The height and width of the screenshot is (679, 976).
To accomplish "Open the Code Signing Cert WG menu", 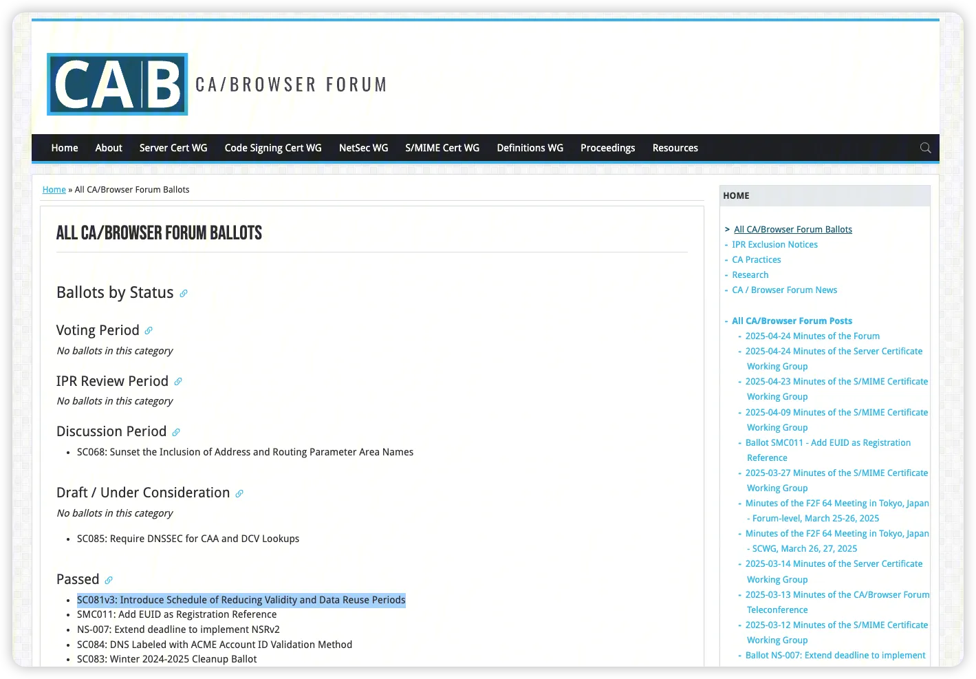I will pyautogui.click(x=273, y=148).
